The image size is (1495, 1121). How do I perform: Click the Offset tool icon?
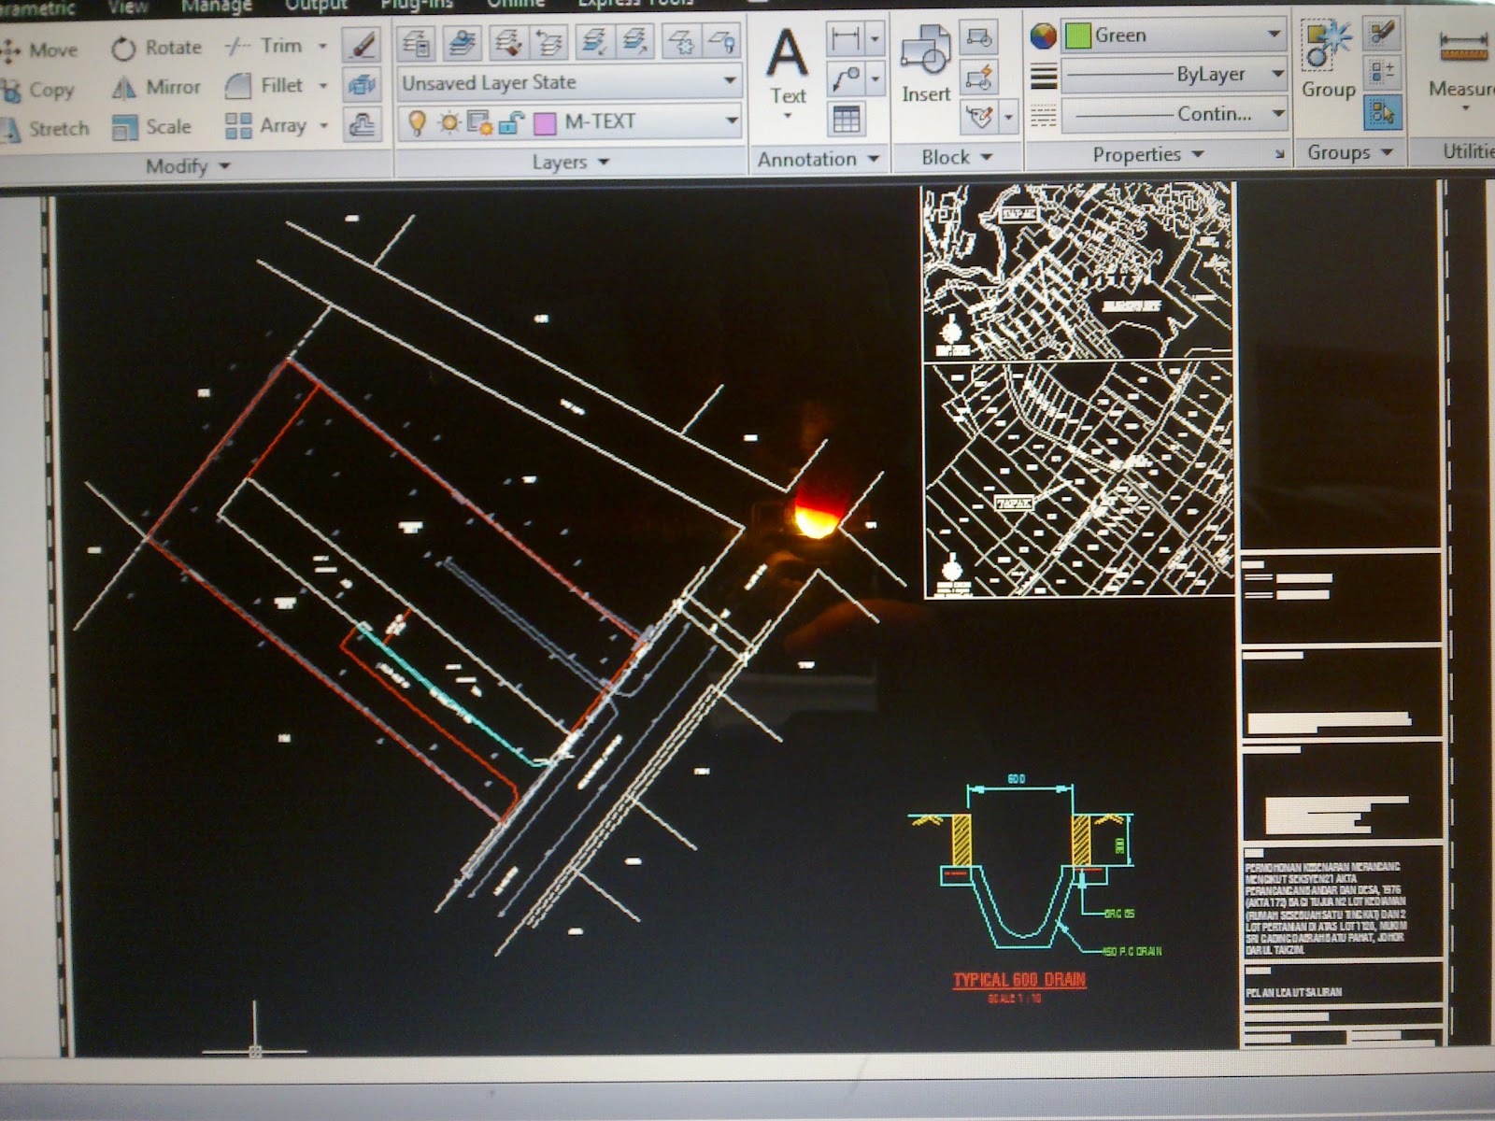(x=362, y=124)
